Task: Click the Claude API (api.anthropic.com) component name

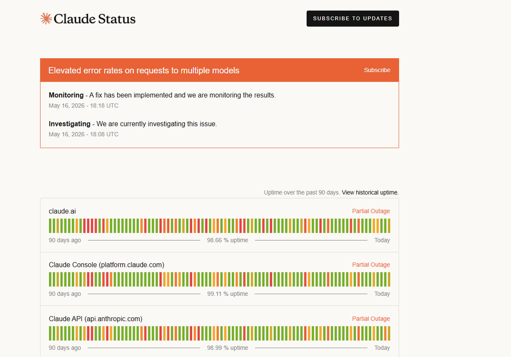Action: click(x=95, y=319)
